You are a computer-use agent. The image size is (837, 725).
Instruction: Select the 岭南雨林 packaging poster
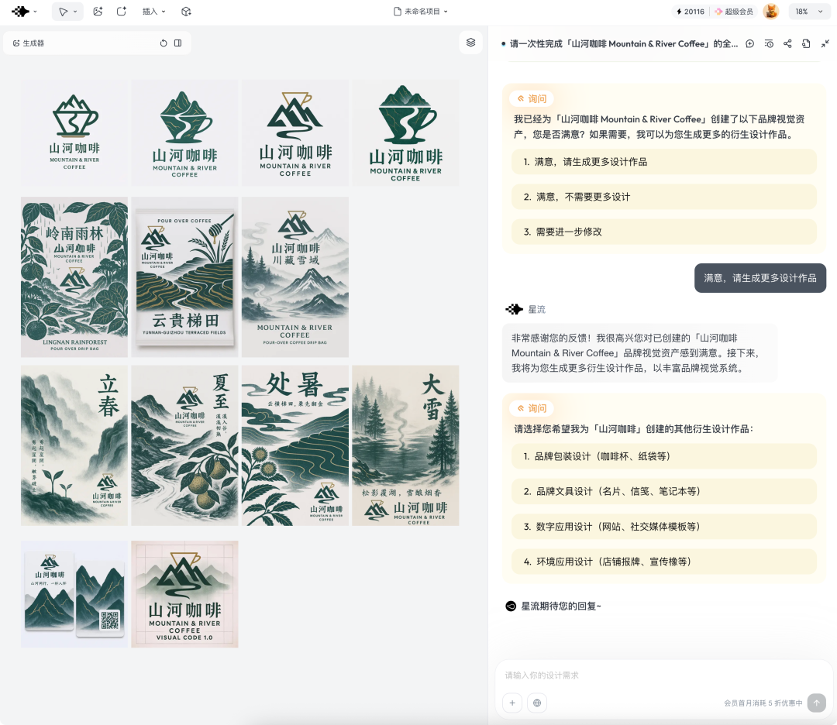click(74, 277)
